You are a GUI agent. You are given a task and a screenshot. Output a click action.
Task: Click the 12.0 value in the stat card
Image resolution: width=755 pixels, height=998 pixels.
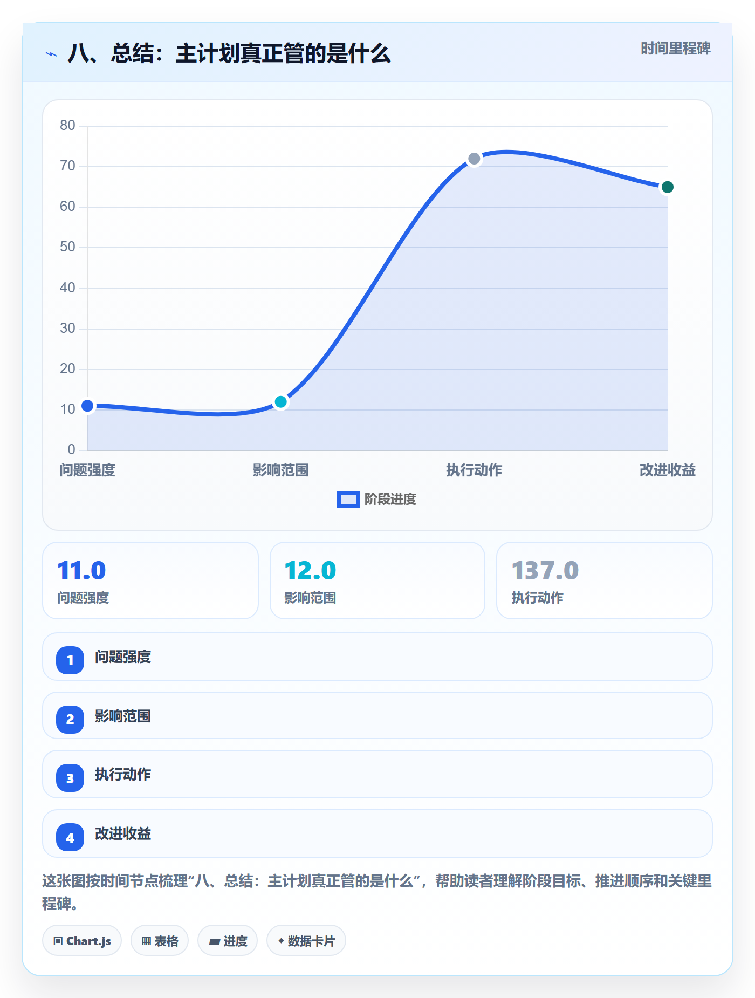(310, 571)
